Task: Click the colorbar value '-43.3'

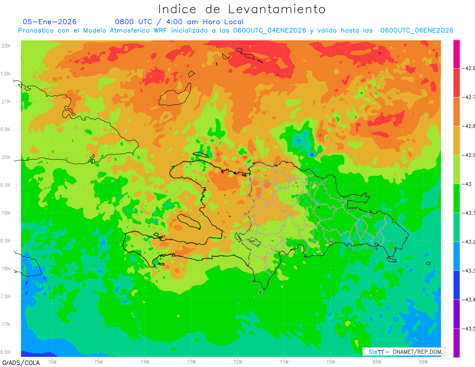Action: (x=469, y=271)
